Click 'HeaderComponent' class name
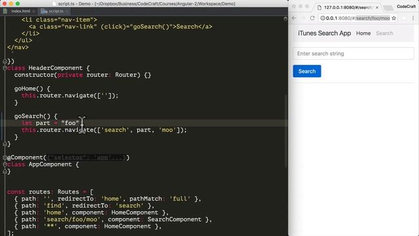The image size is (419, 236). (x=55, y=68)
